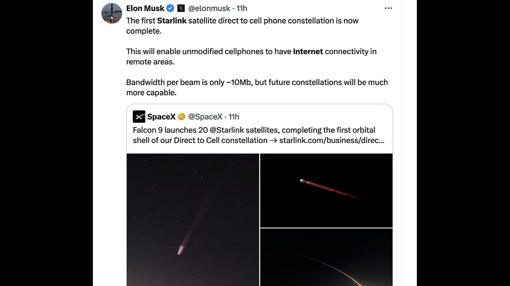510x286 pixels.
Task: Click the X affiliation badge next to Elon Musk
Action: pos(181,8)
